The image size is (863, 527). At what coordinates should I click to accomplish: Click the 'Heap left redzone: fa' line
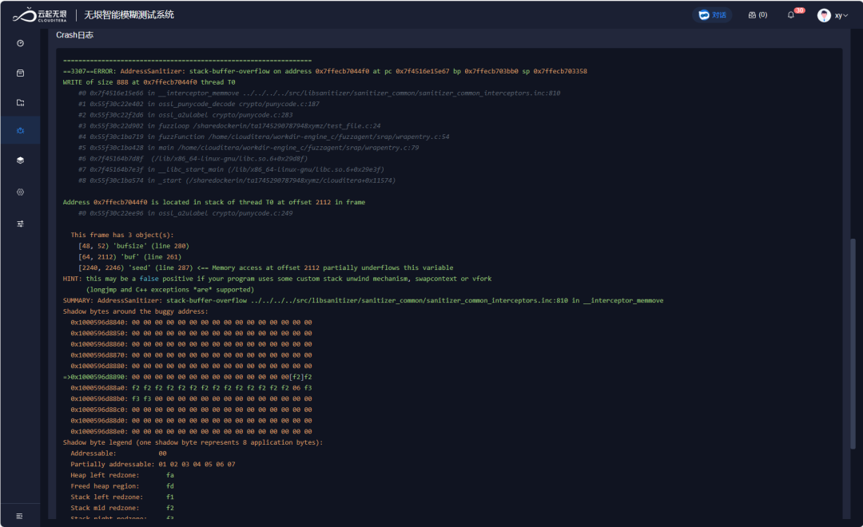coord(122,475)
